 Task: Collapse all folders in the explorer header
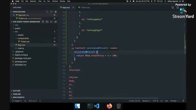[55, 22]
